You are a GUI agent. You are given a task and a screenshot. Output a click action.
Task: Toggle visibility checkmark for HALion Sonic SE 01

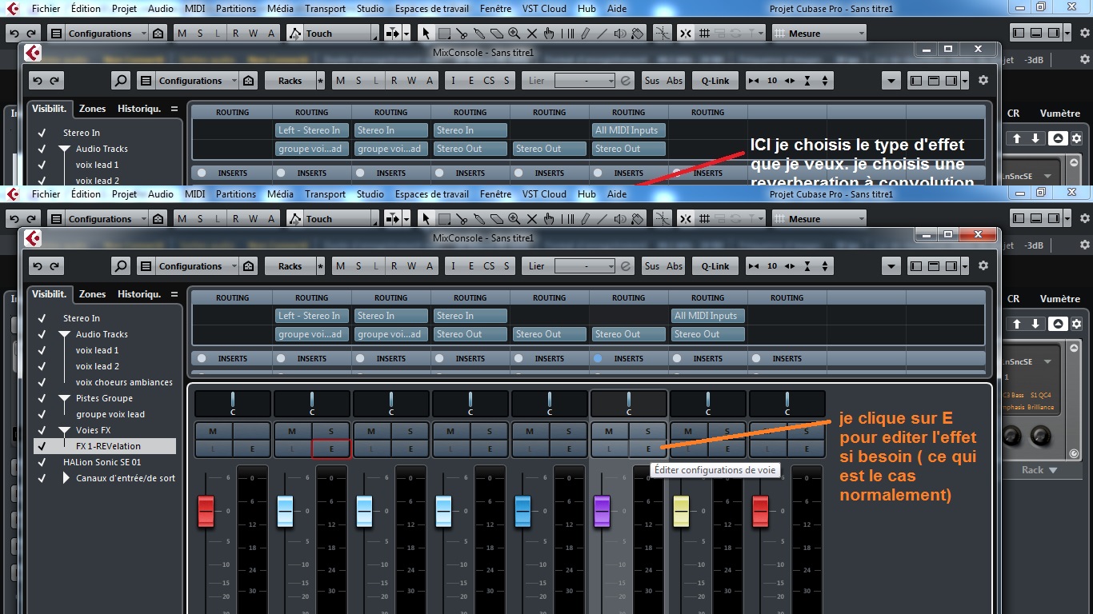click(x=42, y=462)
